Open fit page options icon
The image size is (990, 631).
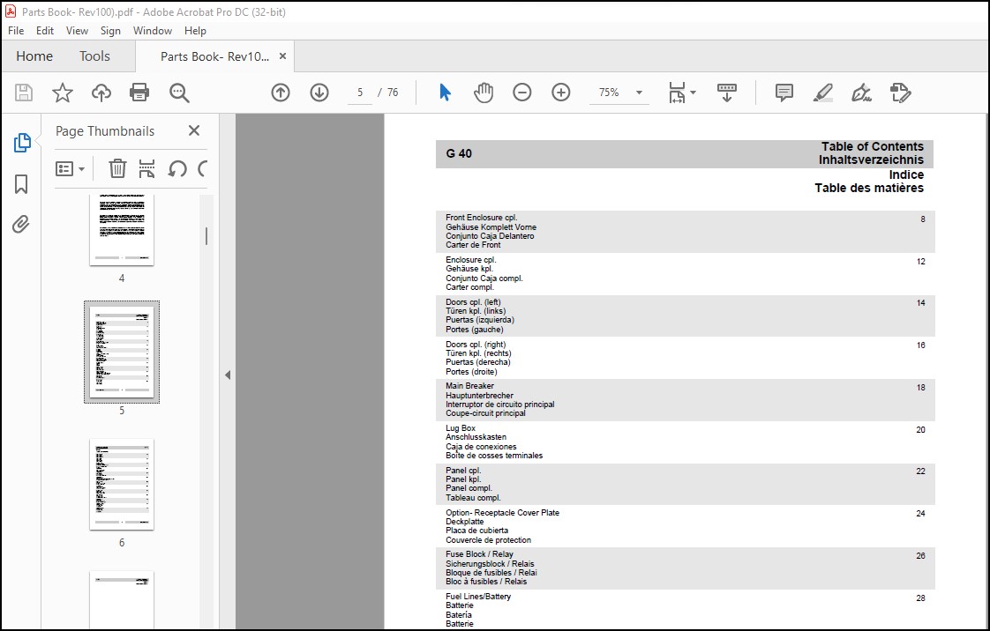pos(682,93)
